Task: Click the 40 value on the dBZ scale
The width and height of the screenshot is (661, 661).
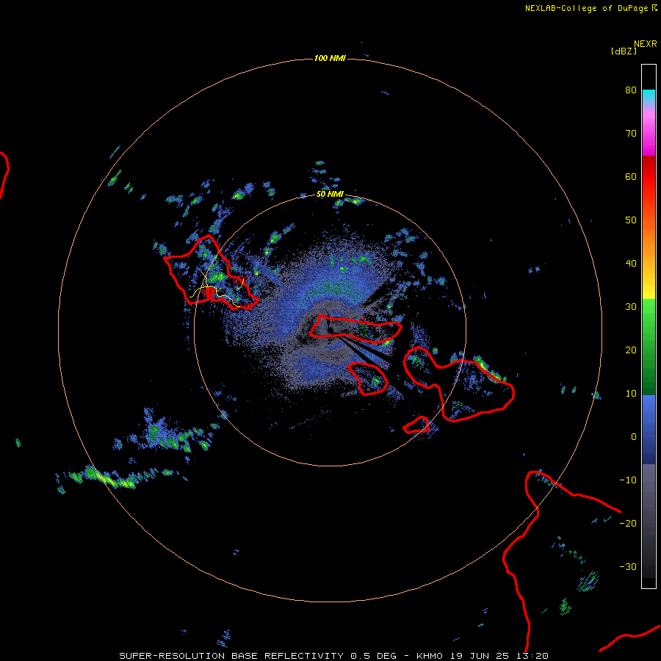Action: click(x=631, y=264)
